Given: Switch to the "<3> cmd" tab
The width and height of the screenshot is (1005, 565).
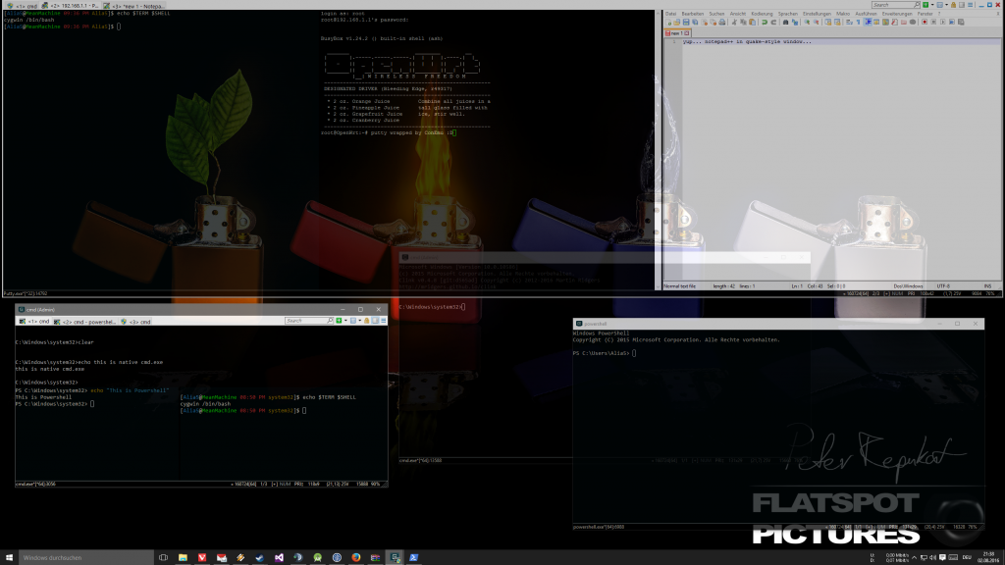Looking at the screenshot, I should pos(135,323).
